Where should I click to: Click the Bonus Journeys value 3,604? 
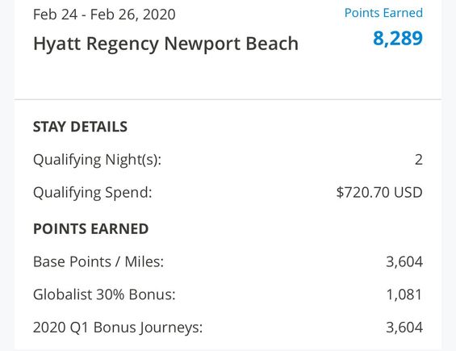(404, 328)
